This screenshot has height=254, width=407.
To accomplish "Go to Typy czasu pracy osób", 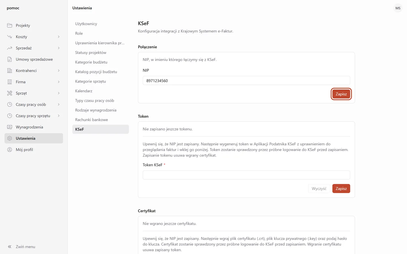I will pyautogui.click(x=101, y=100).
